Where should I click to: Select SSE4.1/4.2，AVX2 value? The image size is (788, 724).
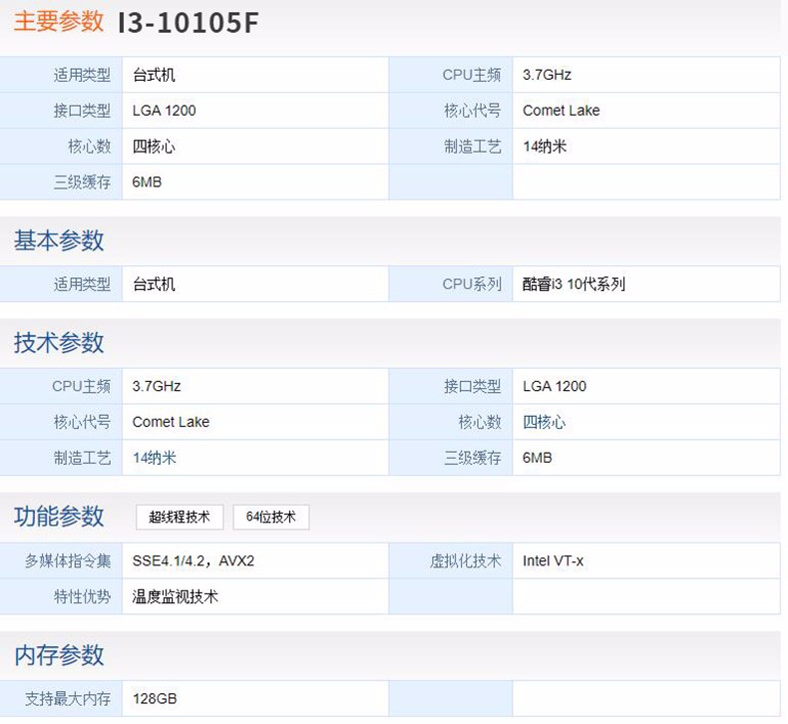[x=194, y=560]
